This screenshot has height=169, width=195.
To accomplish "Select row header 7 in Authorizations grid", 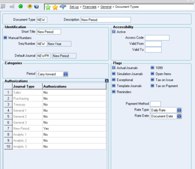I will (x=8, y=128).
